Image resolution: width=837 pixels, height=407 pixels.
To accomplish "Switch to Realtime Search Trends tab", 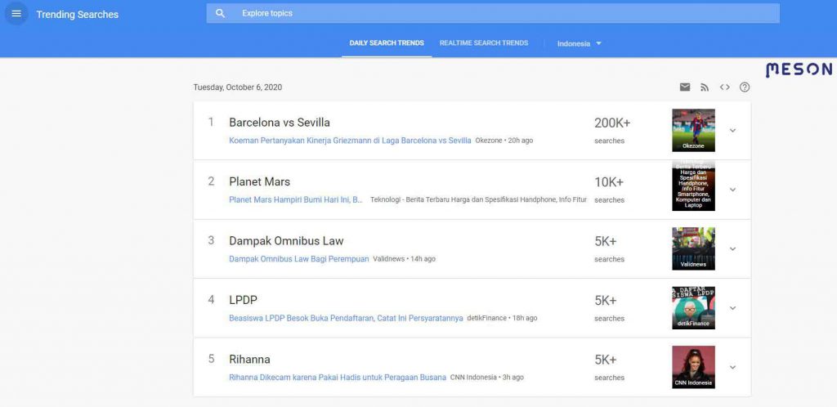I will (x=484, y=43).
